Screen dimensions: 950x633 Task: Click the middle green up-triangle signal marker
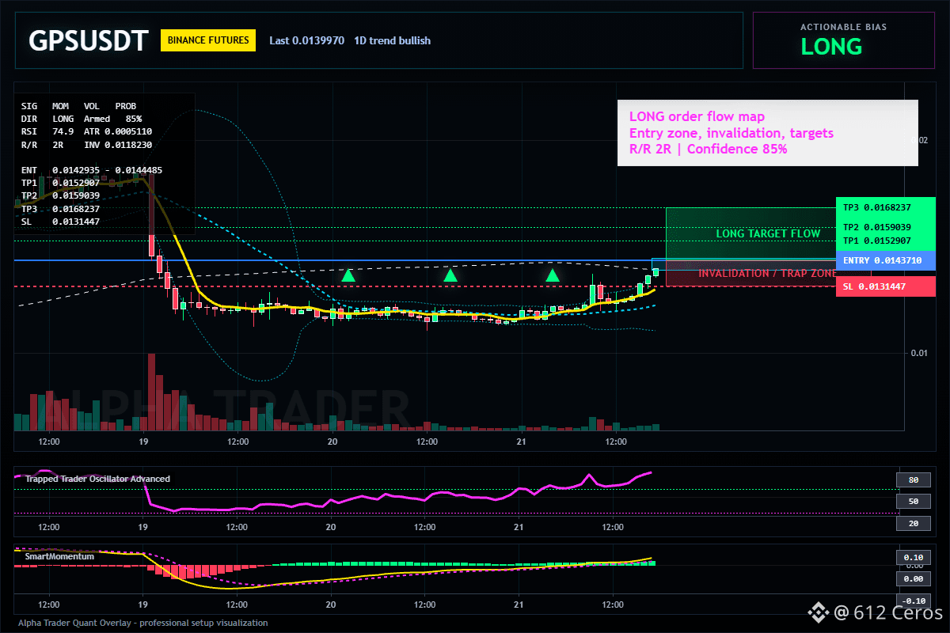(x=450, y=275)
